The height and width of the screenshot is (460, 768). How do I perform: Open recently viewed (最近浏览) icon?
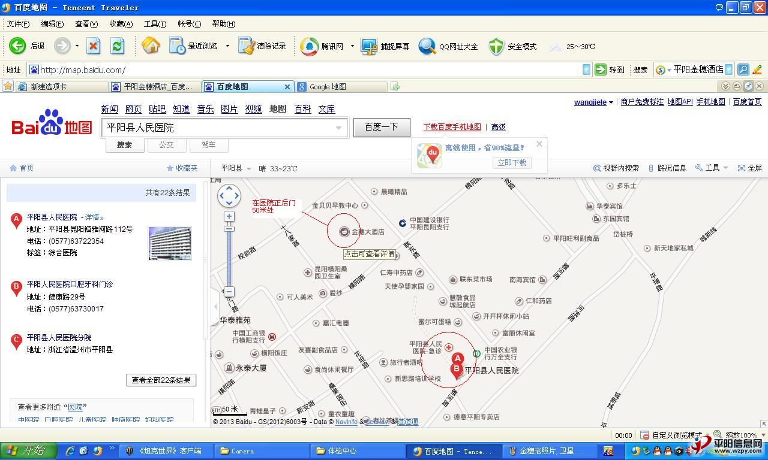tap(178, 46)
